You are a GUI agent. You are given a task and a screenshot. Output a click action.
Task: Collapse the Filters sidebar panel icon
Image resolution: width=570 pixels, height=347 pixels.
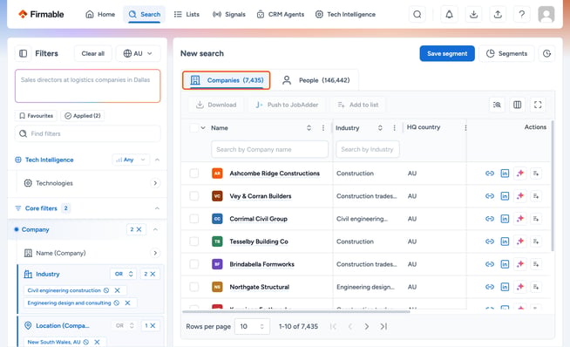pos(24,53)
